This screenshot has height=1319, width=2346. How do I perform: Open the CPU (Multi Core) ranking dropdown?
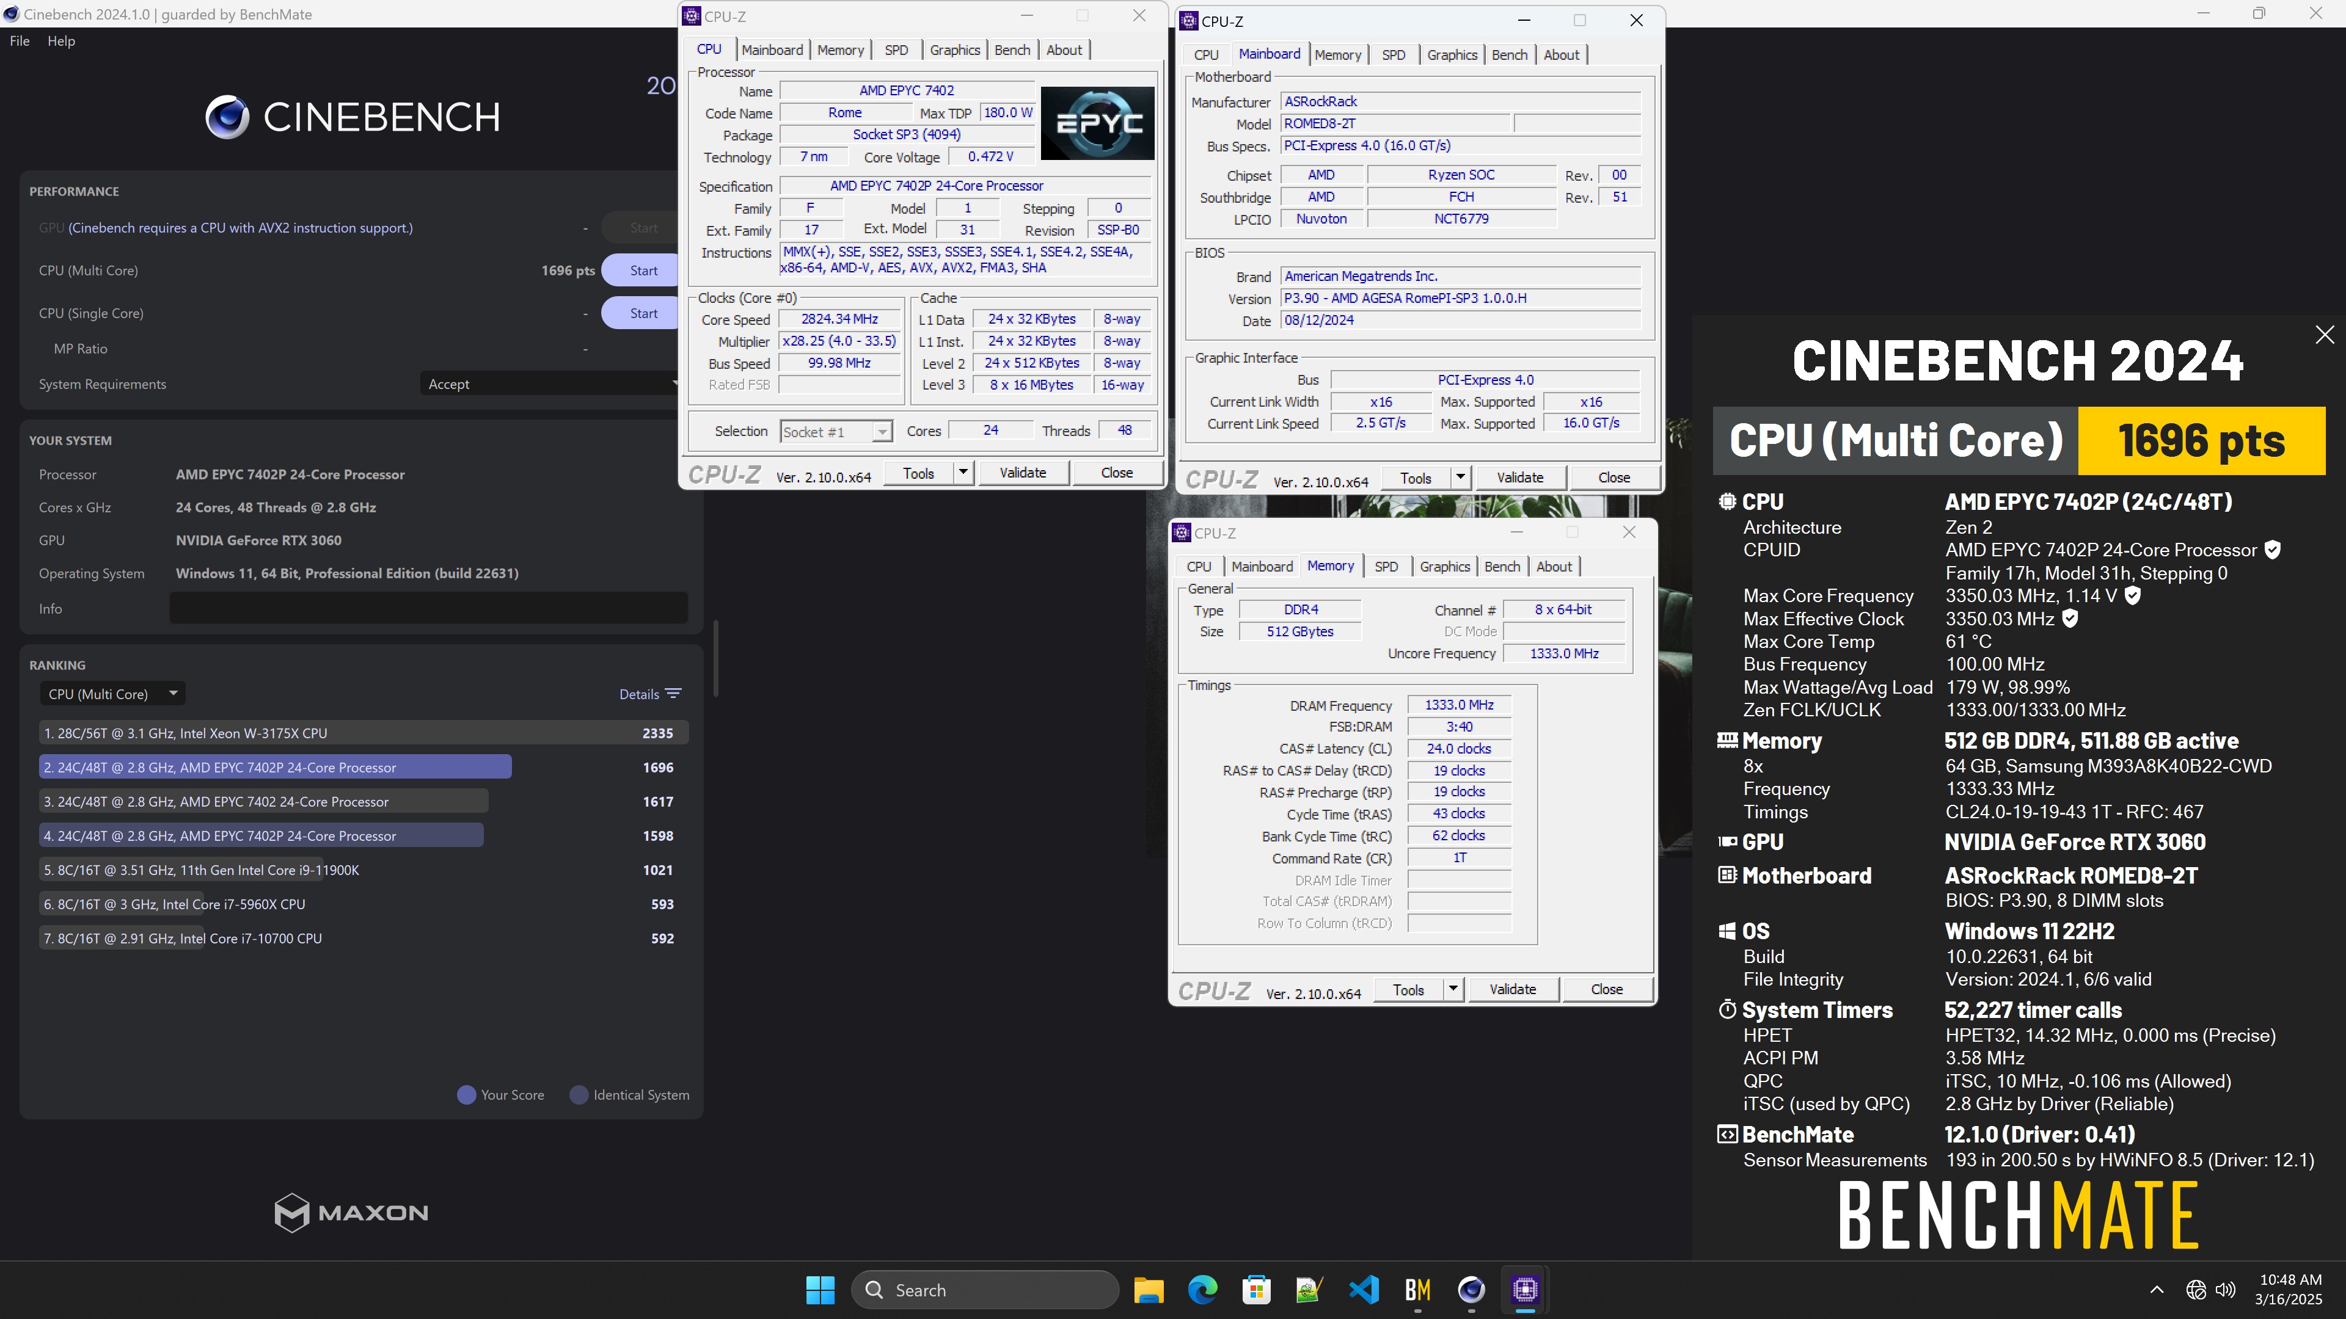tap(112, 694)
